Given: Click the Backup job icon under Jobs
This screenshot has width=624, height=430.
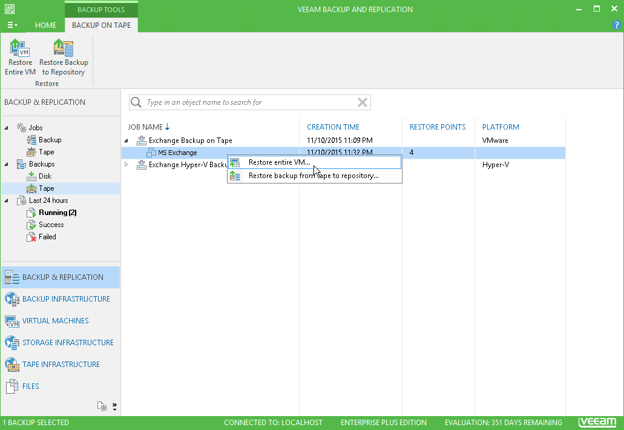Looking at the screenshot, I should 31,140.
